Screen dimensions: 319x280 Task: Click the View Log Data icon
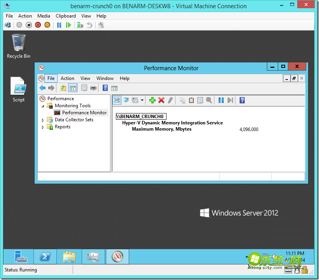tap(126, 100)
